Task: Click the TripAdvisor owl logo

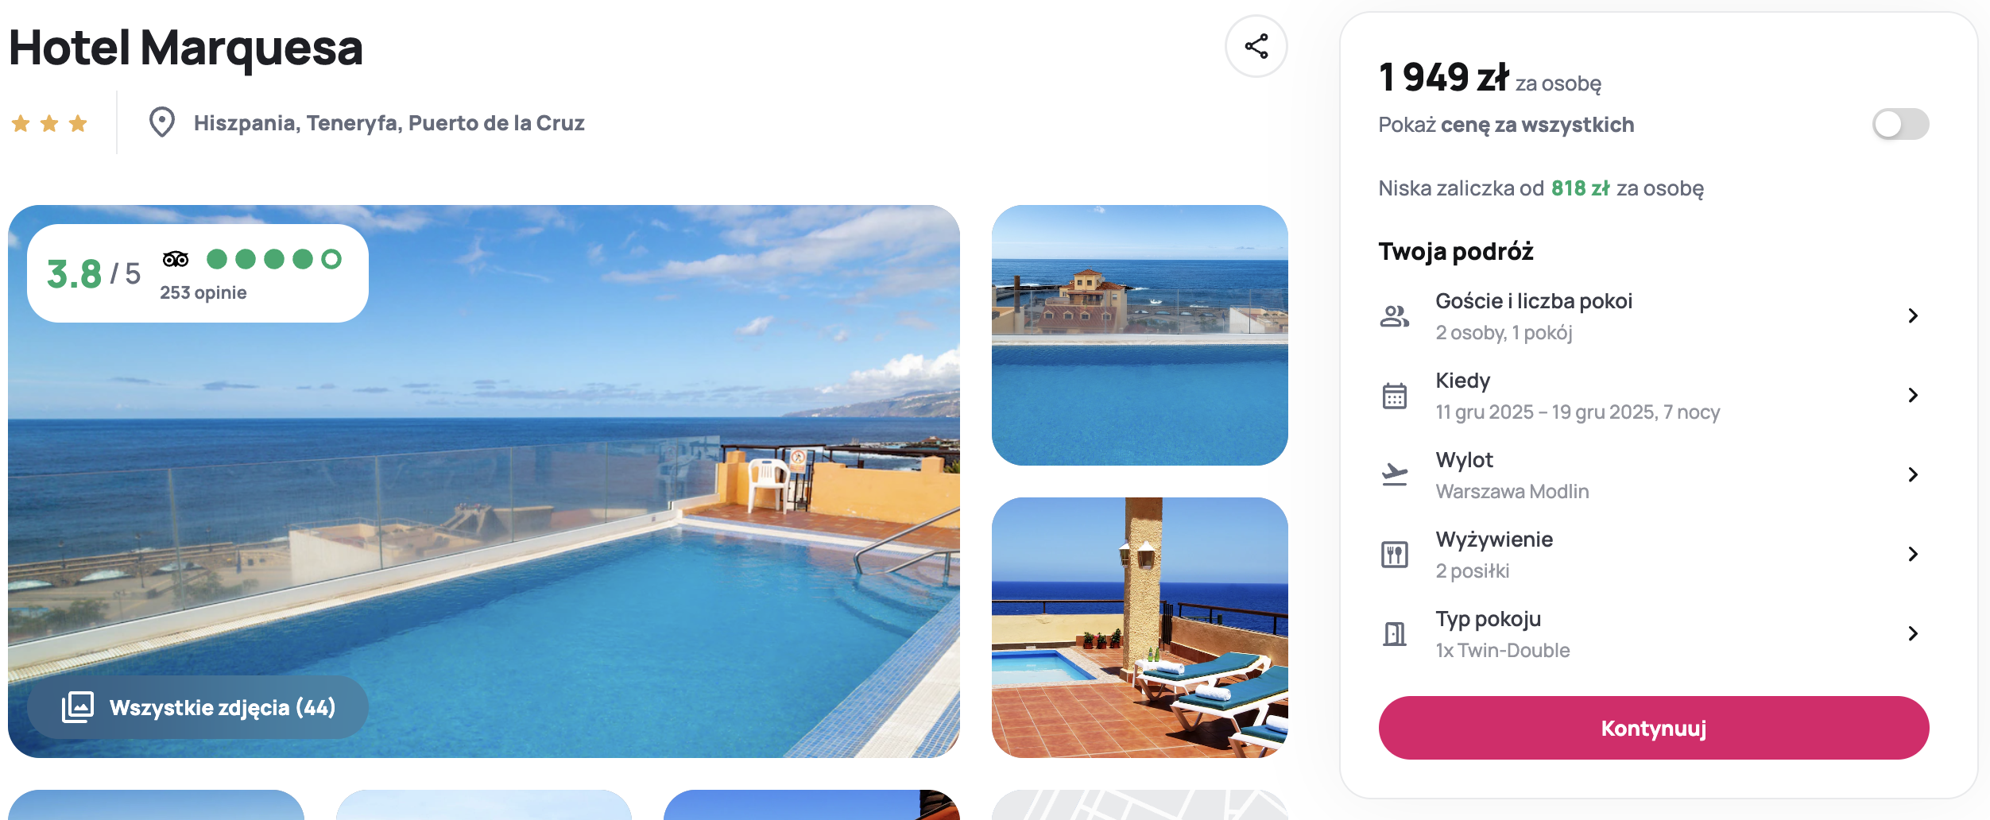Action: (176, 259)
